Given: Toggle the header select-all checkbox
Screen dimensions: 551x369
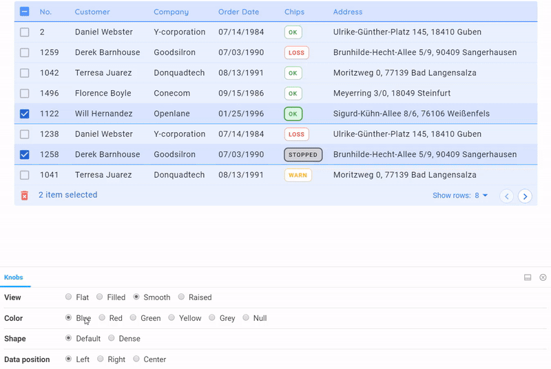Looking at the screenshot, I should click(x=25, y=12).
